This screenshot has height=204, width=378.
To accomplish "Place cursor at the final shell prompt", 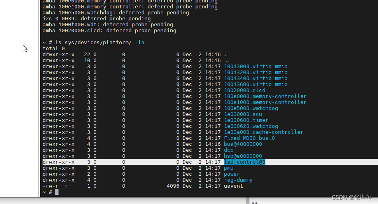I will coord(57,192).
